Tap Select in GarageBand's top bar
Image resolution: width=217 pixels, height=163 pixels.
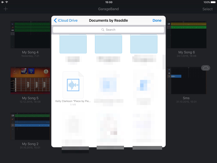(207, 9)
